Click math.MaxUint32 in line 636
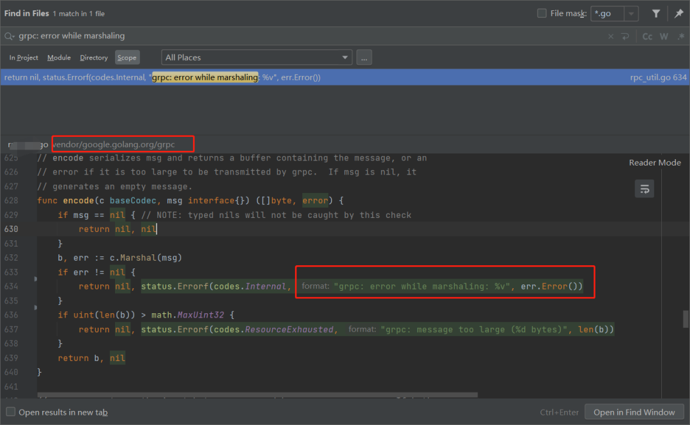 188,315
